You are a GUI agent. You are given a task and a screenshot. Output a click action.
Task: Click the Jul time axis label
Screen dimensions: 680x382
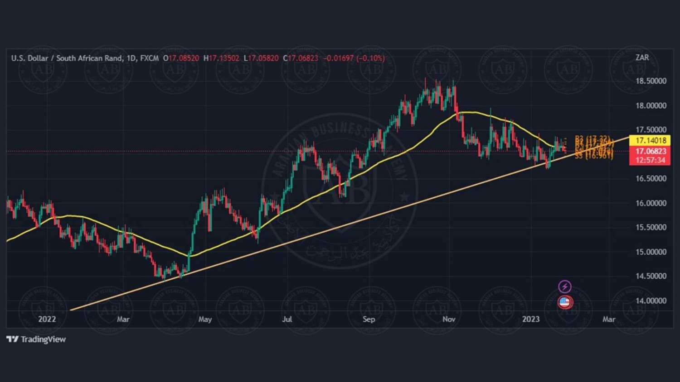pyautogui.click(x=287, y=319)
